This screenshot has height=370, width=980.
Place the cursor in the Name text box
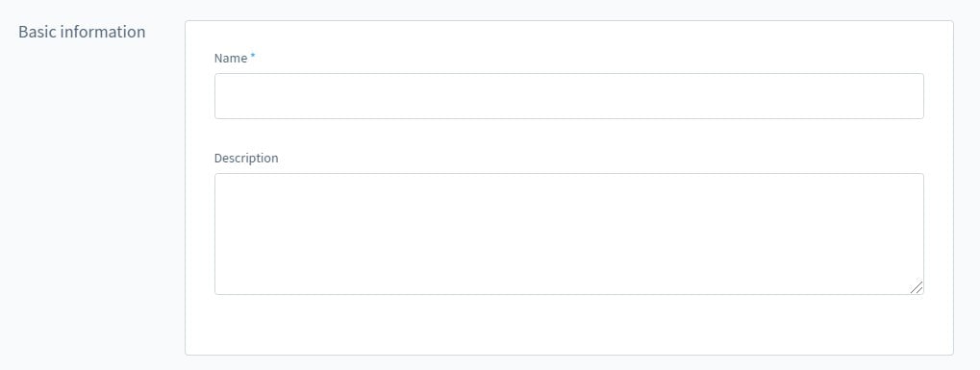568,96
